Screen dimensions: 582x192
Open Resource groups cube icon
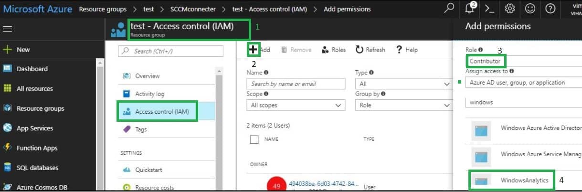(x=7, y=108)
